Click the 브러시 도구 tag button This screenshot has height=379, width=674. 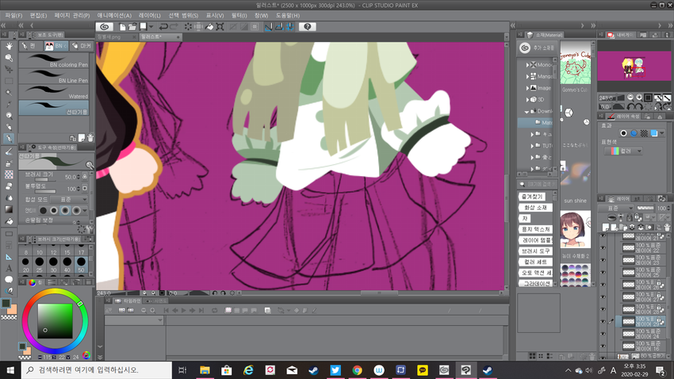point(535,251)
